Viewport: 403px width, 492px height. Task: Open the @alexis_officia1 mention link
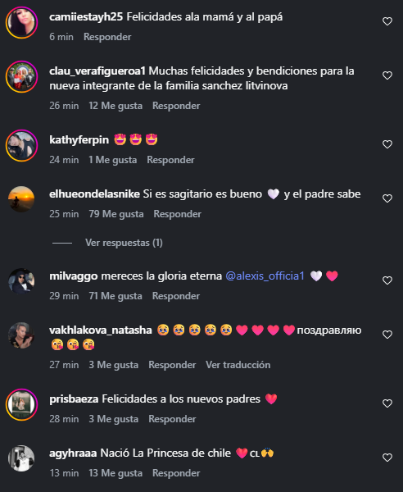click(x=265, y=276)
